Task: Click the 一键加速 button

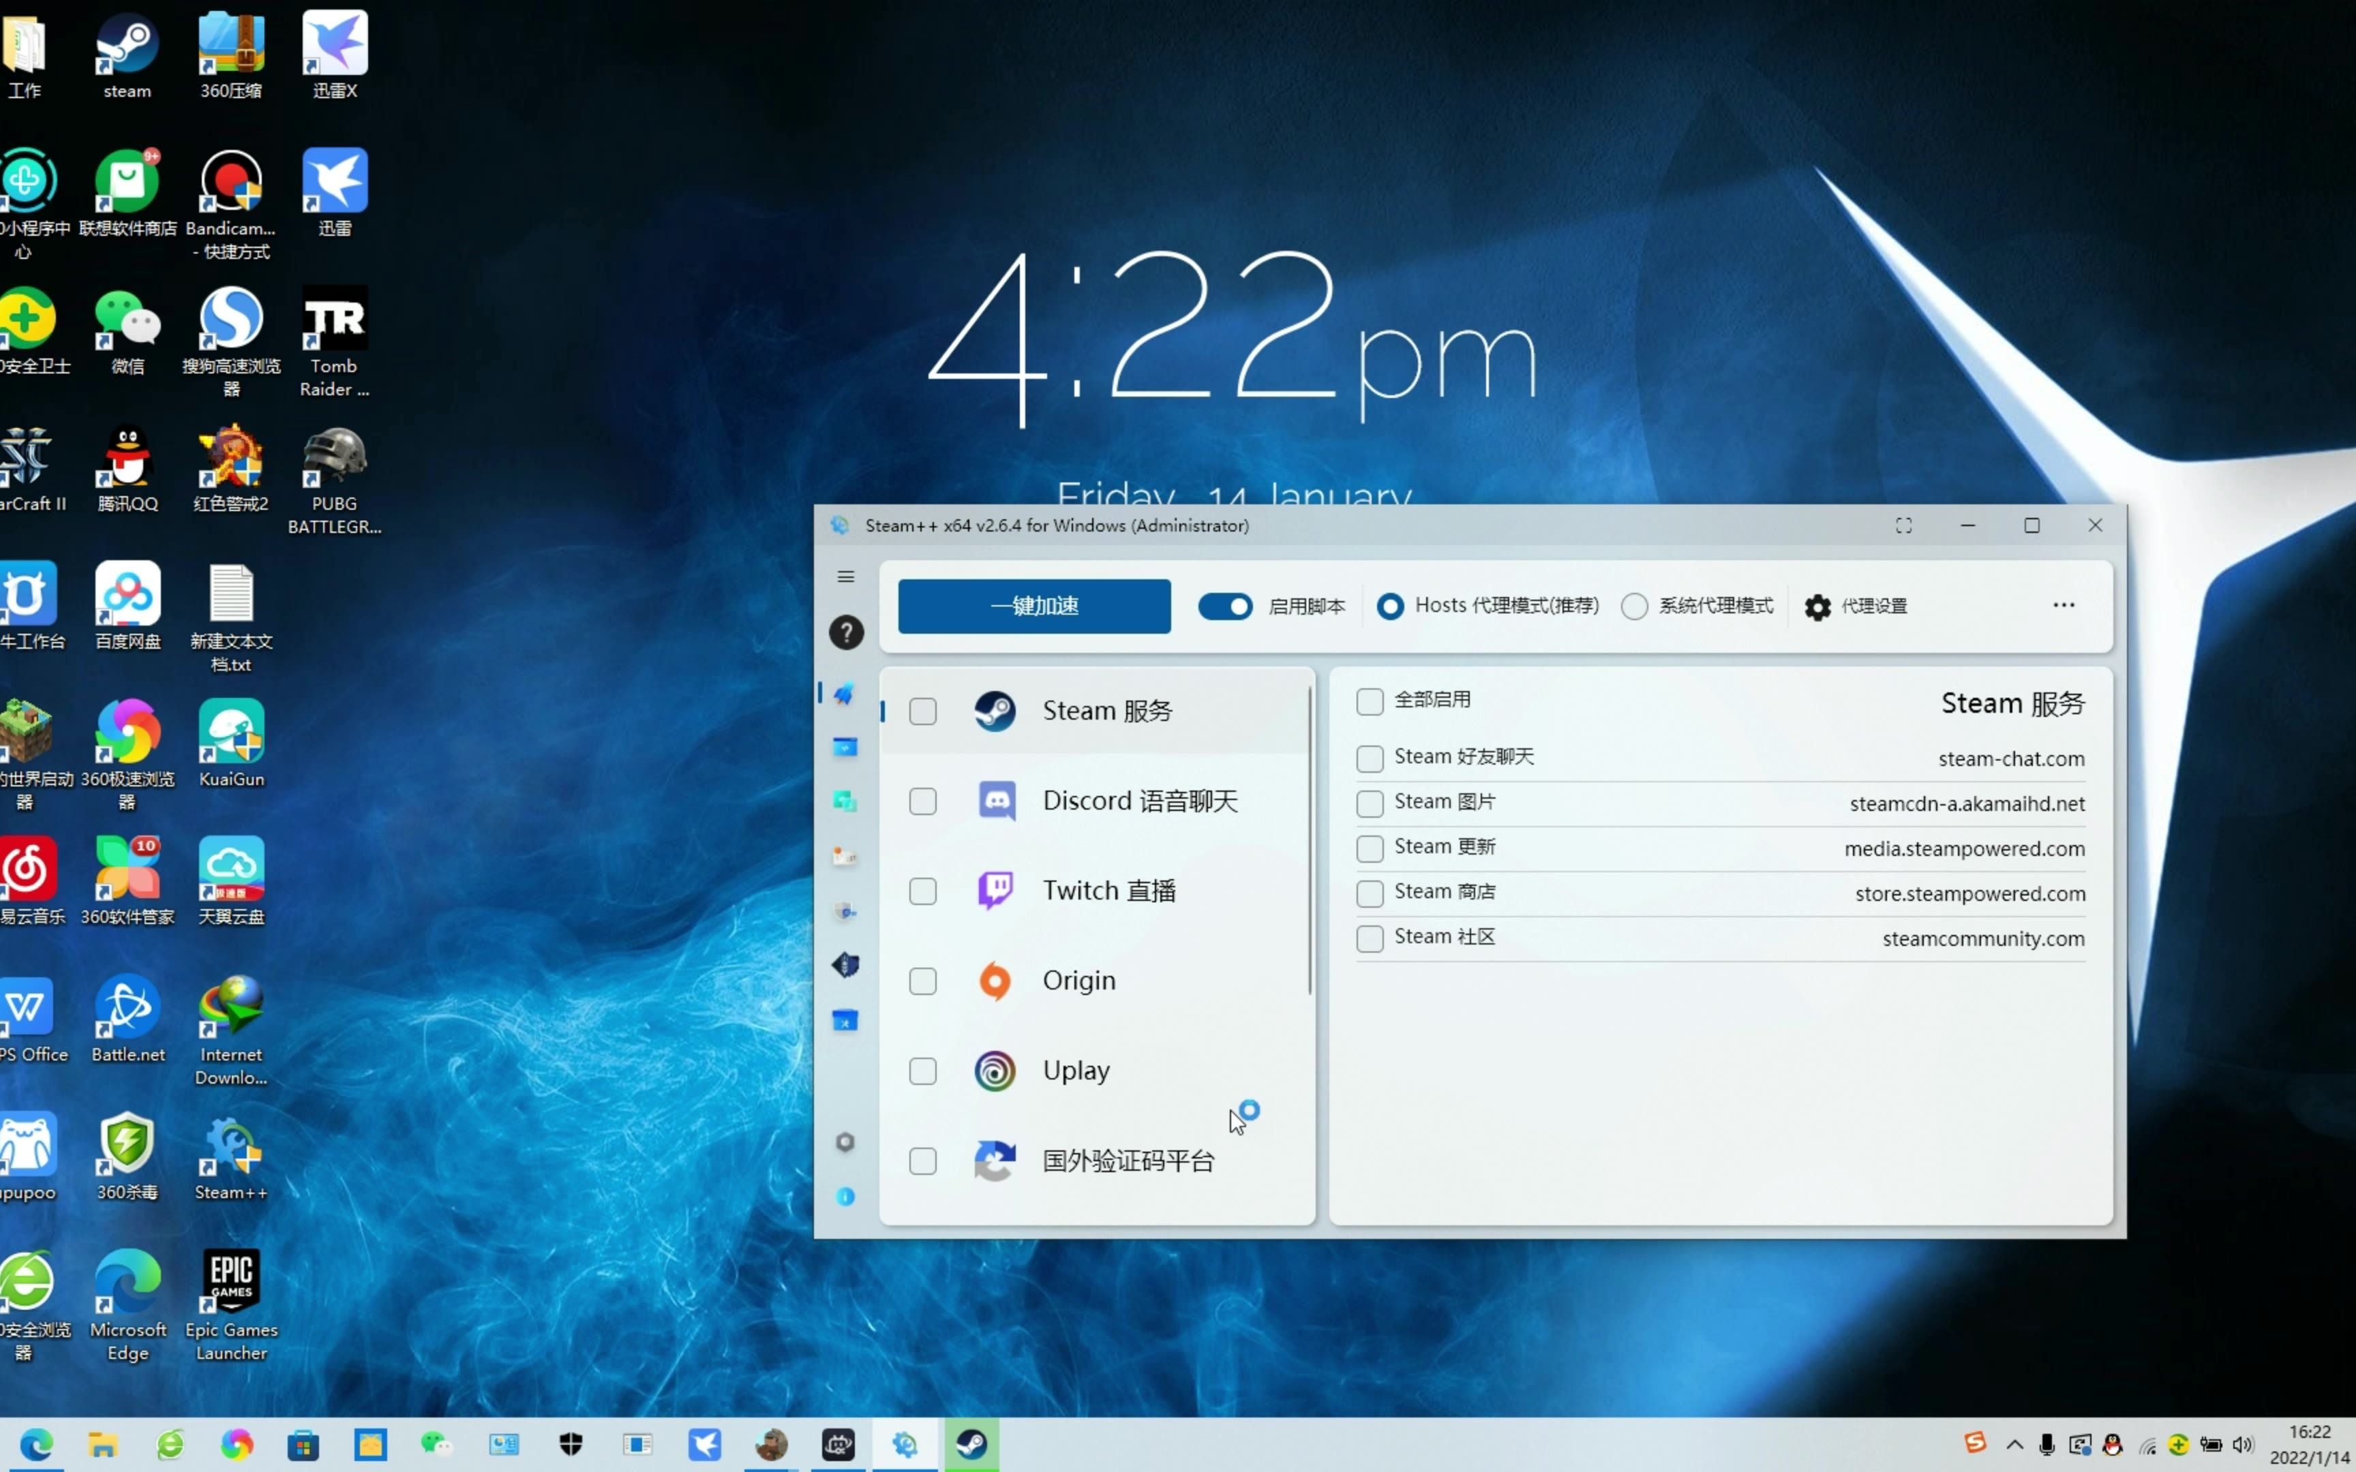Action: pyautogui.click(x=1034, y=606)
